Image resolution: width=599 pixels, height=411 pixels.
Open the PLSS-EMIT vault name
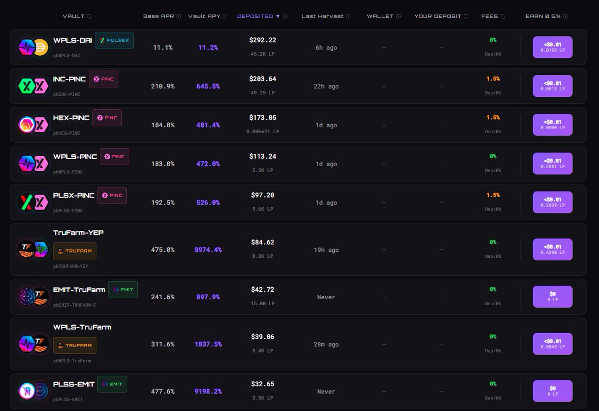pyautogui.click(x=74, y=384)
